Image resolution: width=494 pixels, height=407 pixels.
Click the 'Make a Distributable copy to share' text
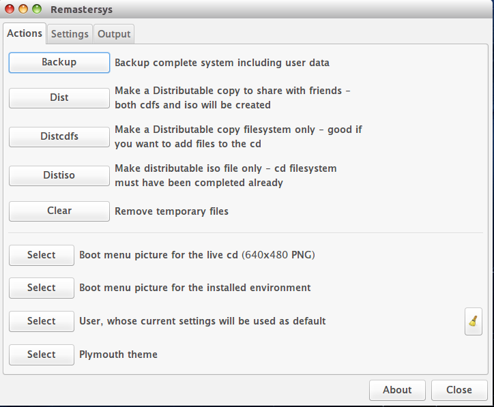tap(232, 97)
